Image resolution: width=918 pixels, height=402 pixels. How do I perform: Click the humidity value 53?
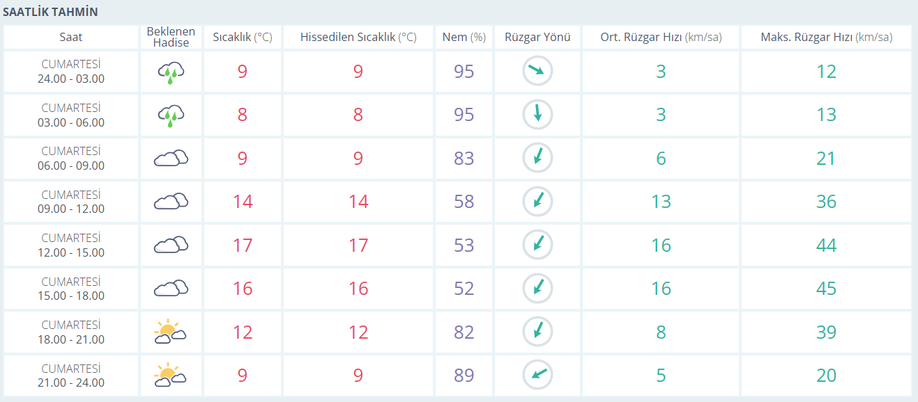[x=464, y=246]
